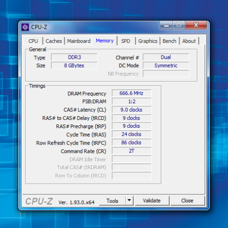Click the 1:2 FSB:DRAM ratio value
This screenshot has height=228, width=228.
(131, 101)
